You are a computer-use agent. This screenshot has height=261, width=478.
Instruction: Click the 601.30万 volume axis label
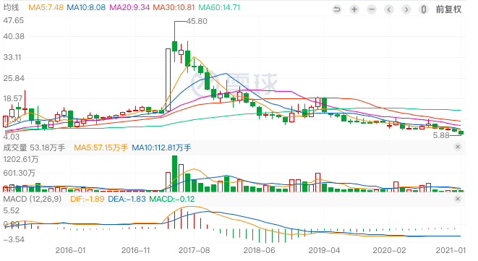click(x=19, y=174)
